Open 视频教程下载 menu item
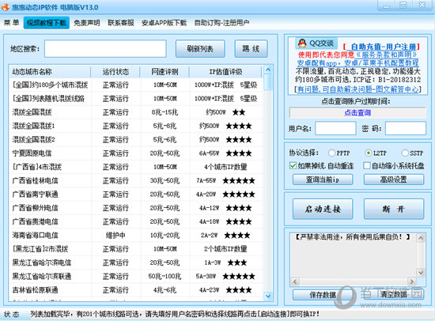 [47, 22]
